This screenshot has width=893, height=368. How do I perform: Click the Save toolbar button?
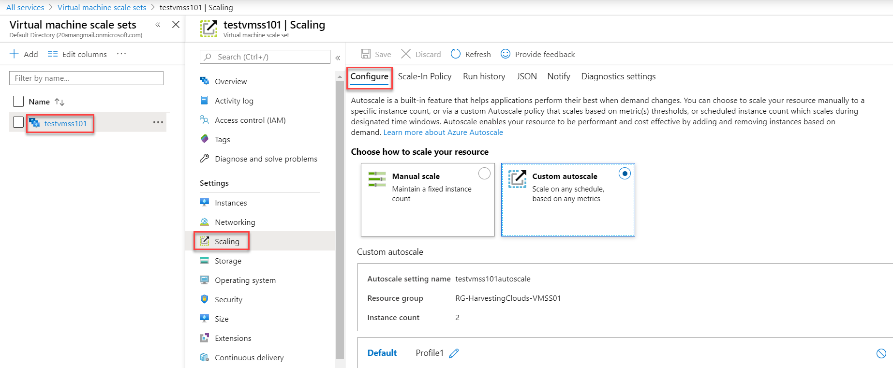coord(376,54)
